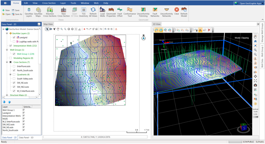The image size is (265, 144).
Task: Select the arrow pointer tool in Map View
Action: (47, 29)
